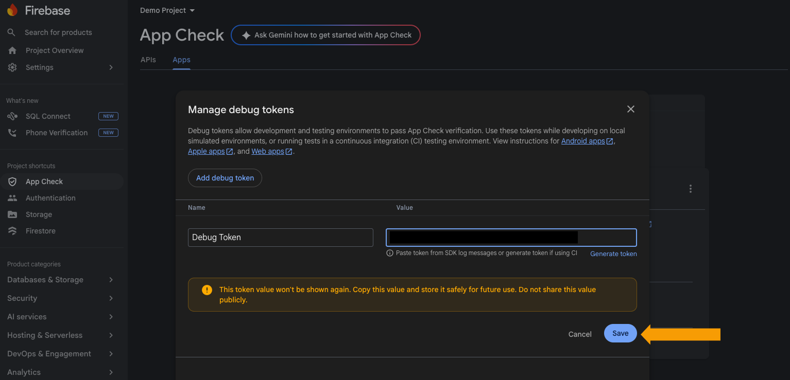This screenshot has height=380, width=790.
Task: Close the Manage debug tokens dialog
Action: tap(631, 109)
